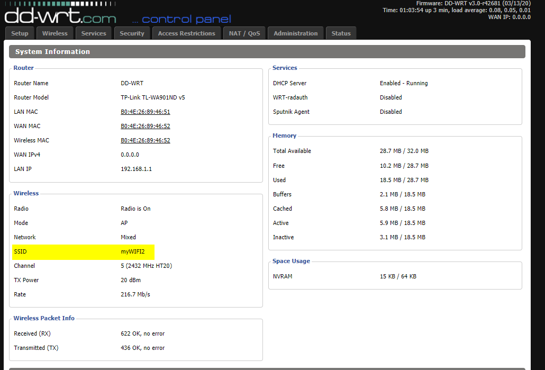Click the channel value 5 (2432 MHz HT20)
Image resolution: width=545 pixels, height=370 pixels.
[x=147, y=266]
